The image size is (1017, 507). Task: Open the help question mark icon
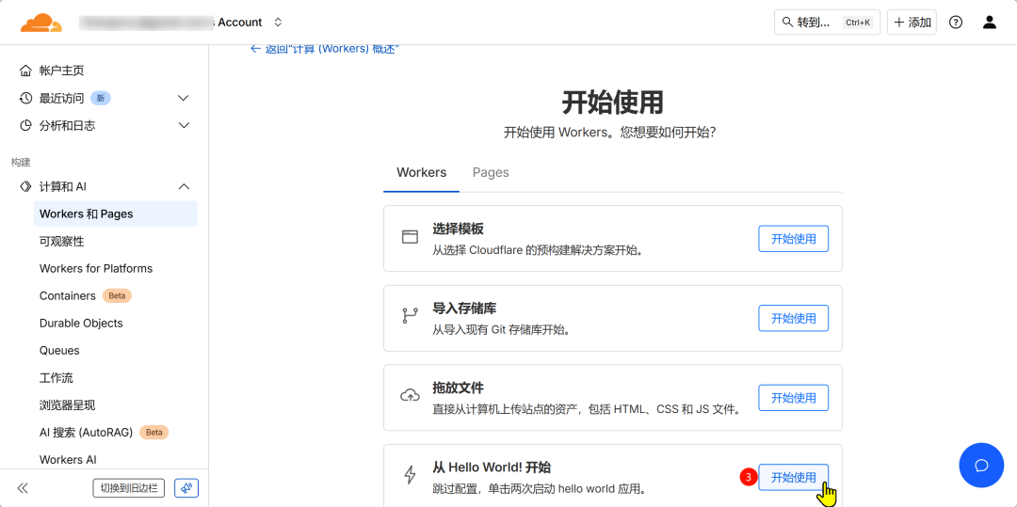(x=956, y=23)
